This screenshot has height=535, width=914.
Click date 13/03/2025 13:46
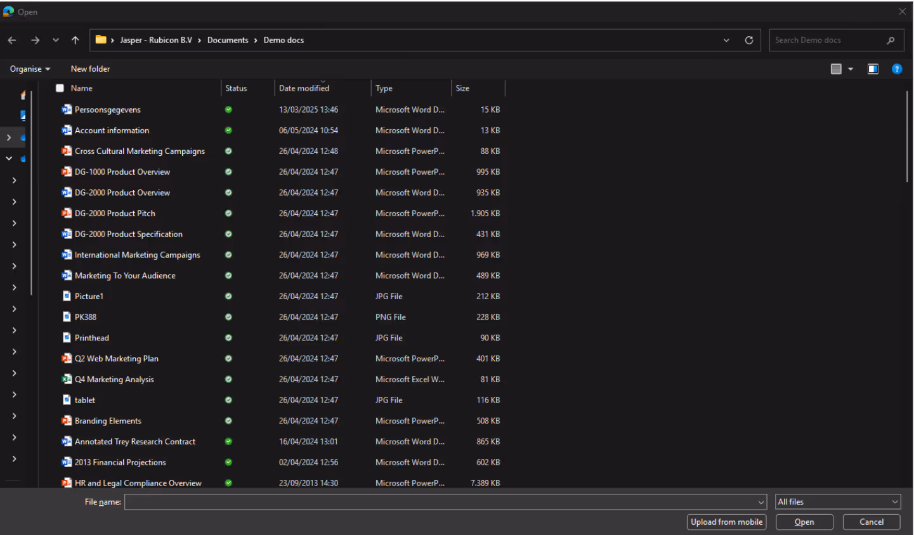[308, 110]
